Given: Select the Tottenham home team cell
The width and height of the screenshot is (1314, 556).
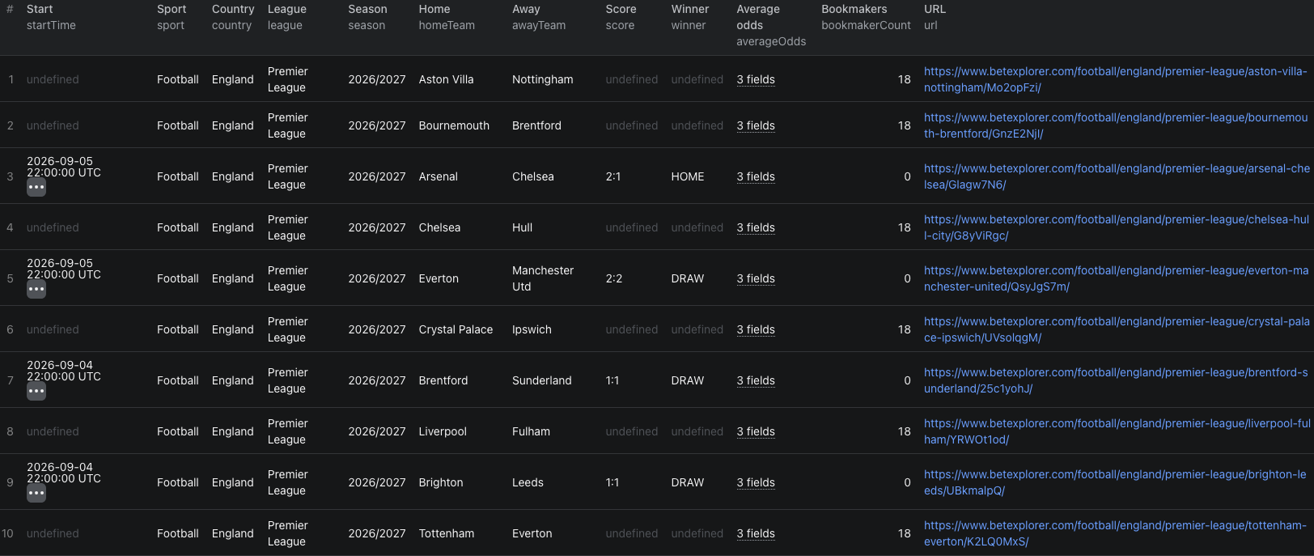Looking at the screenshot, I should tap(447, 533).
